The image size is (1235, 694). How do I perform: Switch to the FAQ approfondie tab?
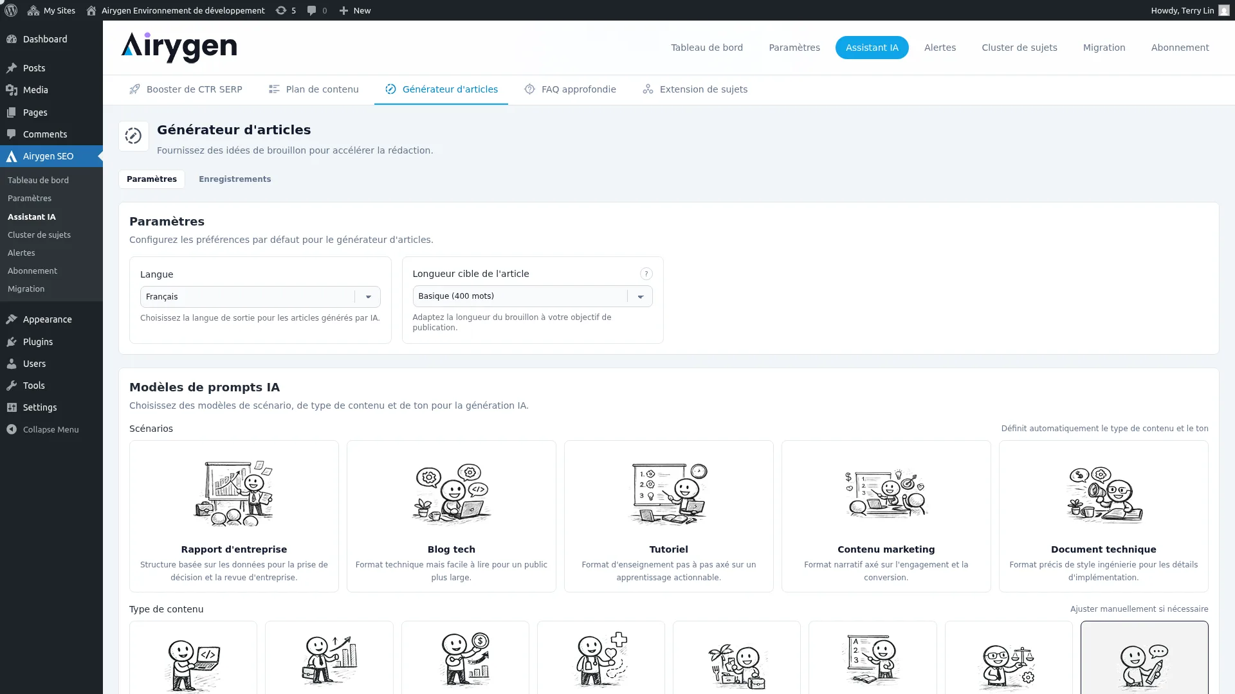click(x=570, y=89)
